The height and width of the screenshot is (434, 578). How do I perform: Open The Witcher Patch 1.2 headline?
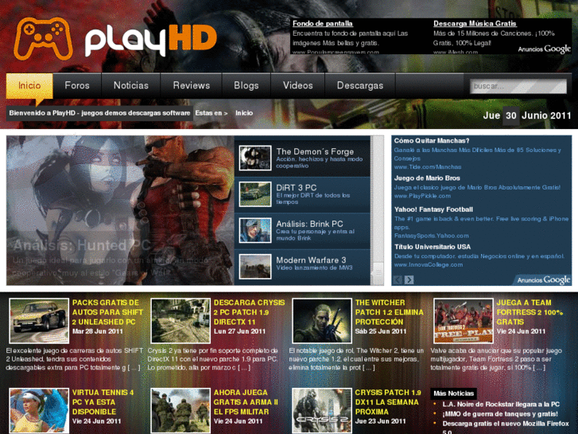pyautogui.click(x=390, y=312)
